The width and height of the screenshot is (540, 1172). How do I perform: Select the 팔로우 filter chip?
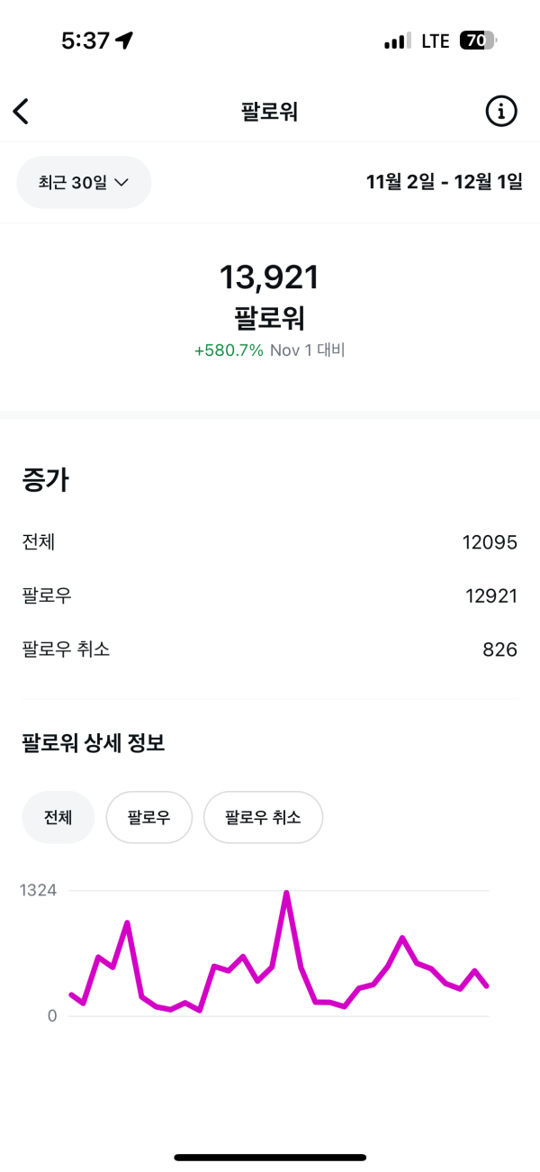[x=148, y=817]
